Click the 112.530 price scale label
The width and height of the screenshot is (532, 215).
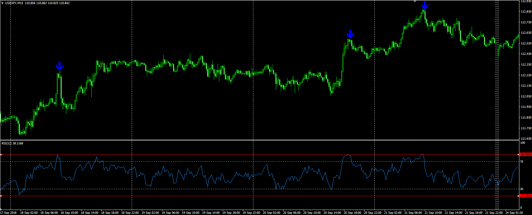tap(526, 44)
